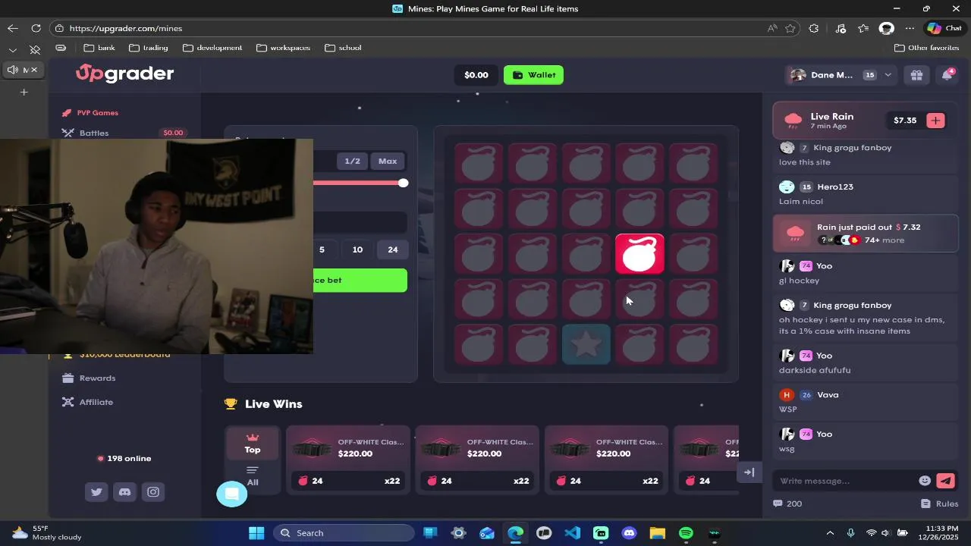
Task: Open File Explorer from taskbar
Action: [x=658, y=533]
